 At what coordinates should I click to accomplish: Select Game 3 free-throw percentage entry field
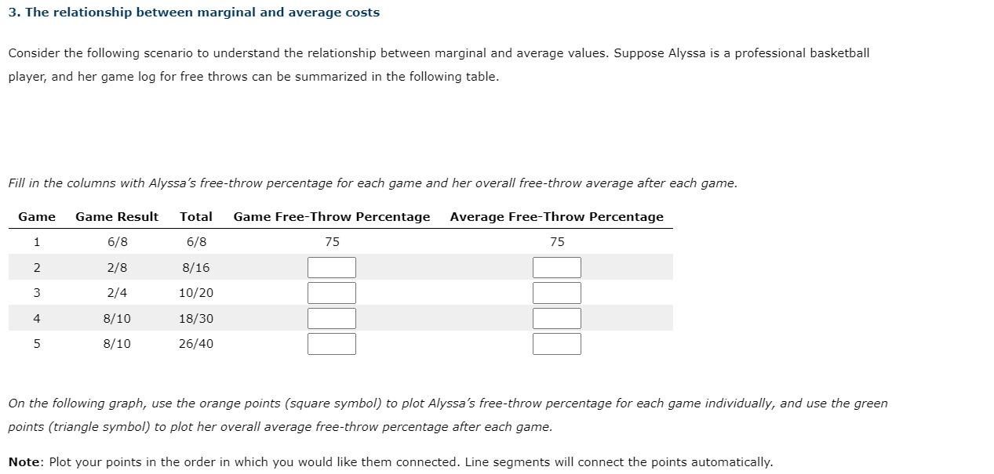pos(331,292)
